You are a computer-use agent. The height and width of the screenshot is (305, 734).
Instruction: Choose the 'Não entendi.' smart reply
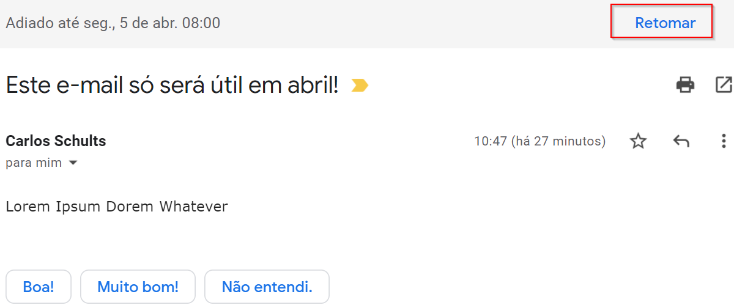click(267, 287)
